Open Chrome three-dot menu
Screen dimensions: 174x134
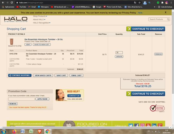tap(171, 2)
